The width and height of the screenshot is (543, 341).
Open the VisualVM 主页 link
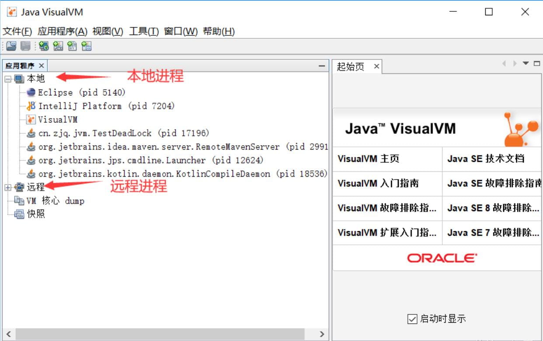[368, 159]
